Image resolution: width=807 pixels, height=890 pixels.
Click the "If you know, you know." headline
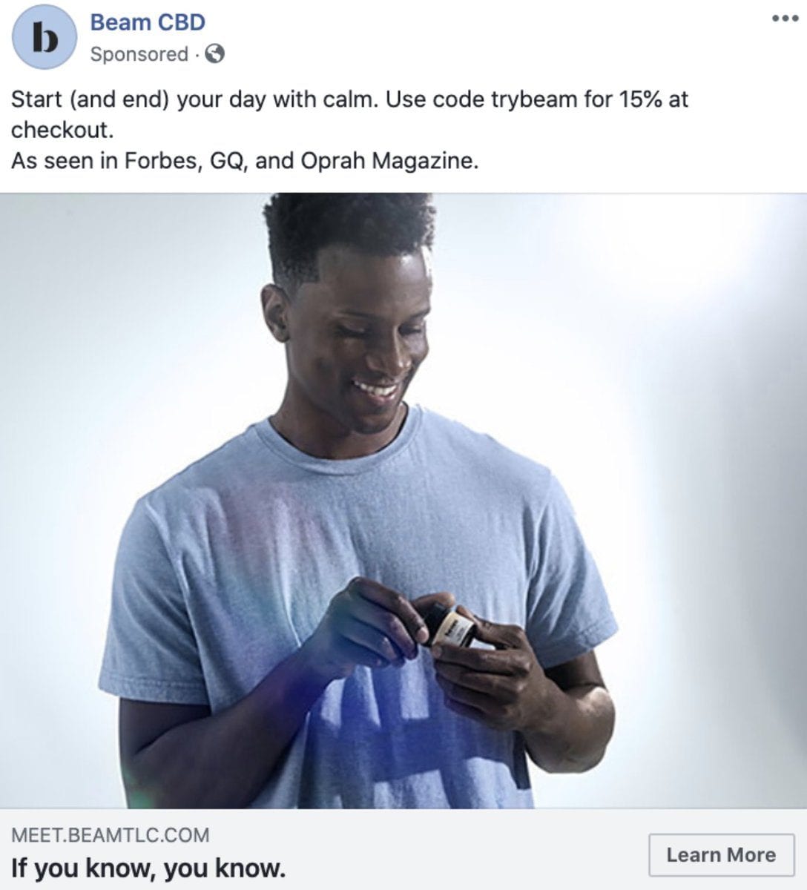point(148,868)
